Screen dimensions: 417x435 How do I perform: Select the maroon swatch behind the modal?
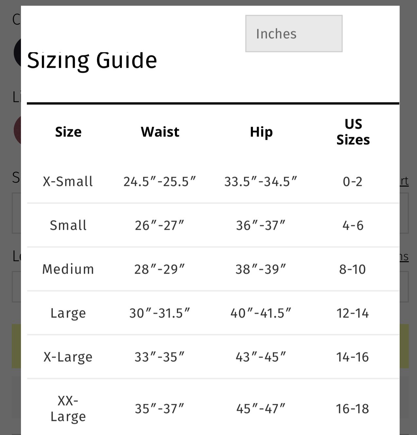tap(17, 130)
